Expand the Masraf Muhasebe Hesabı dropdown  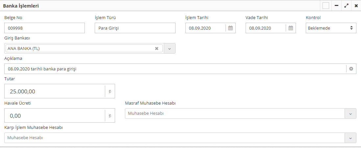350,113
